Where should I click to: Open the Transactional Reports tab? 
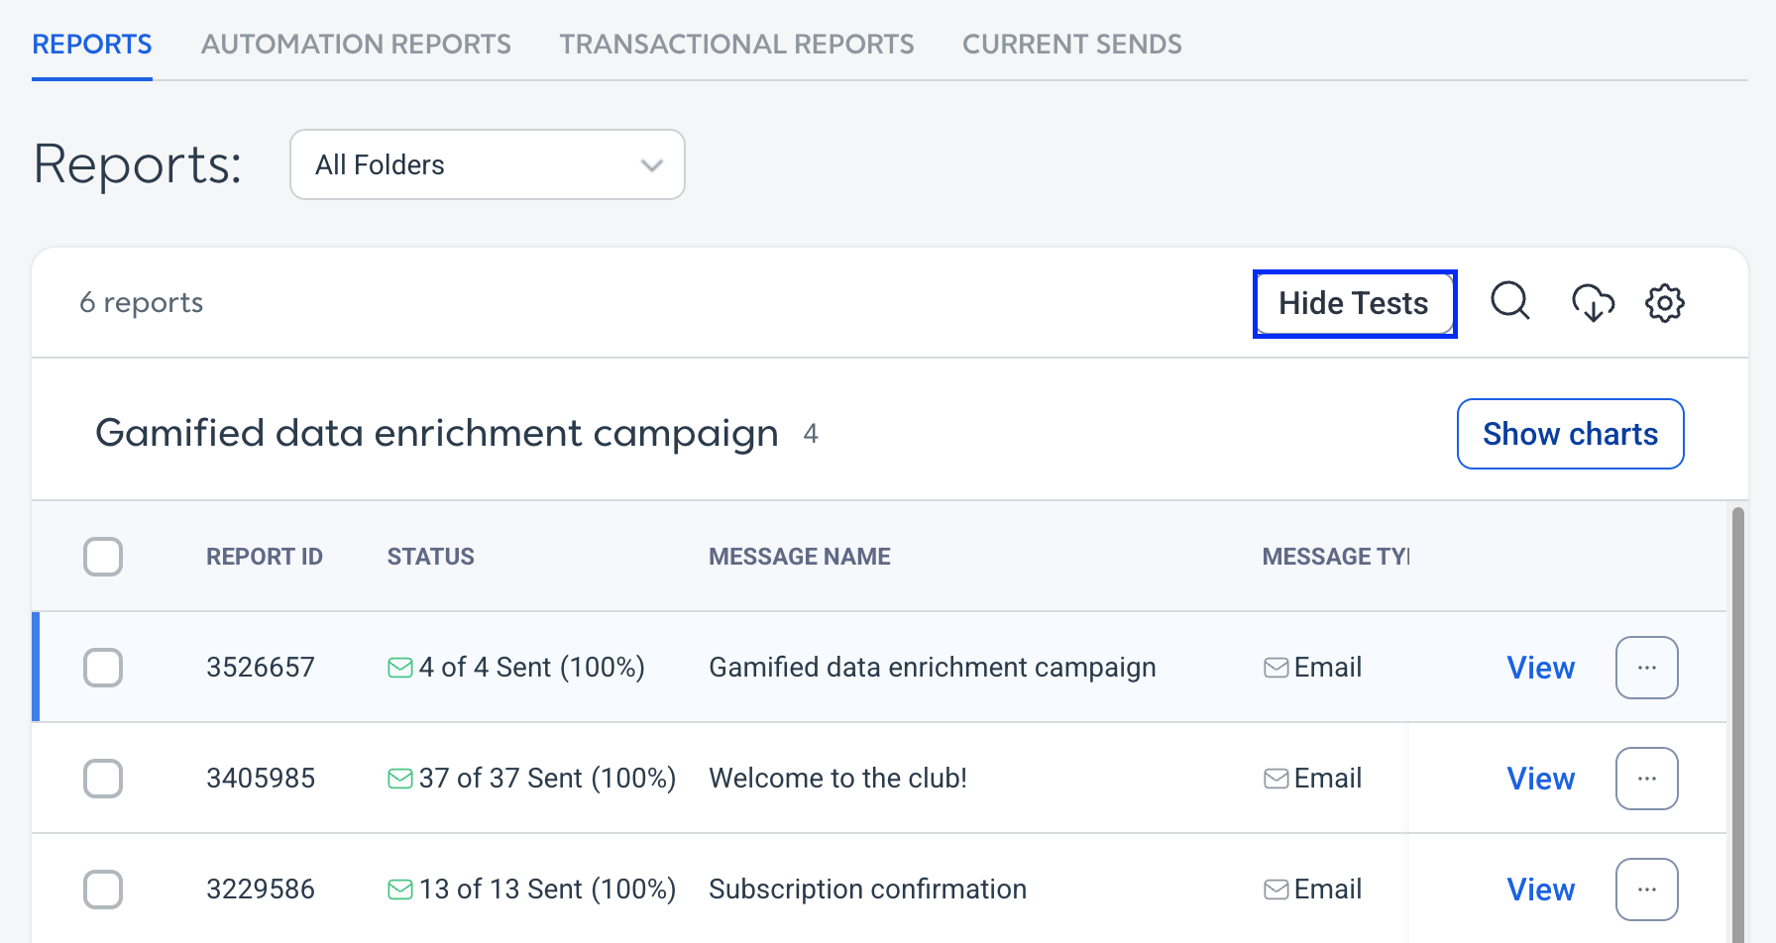[x=736, y=45]
